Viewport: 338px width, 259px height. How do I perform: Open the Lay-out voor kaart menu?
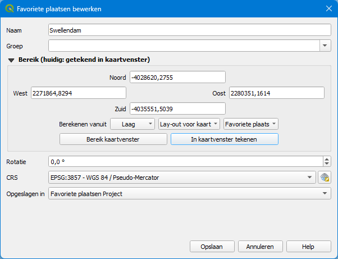189,124
